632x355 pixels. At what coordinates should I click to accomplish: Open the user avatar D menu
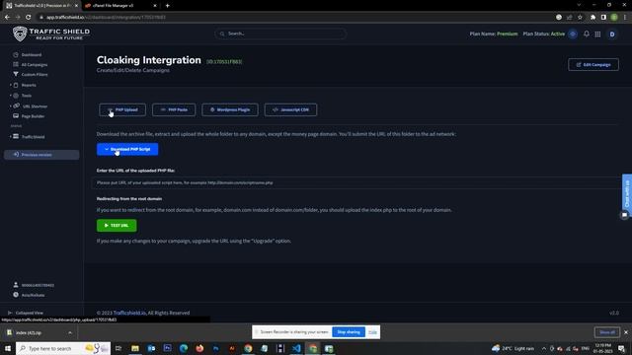[612, 35]
